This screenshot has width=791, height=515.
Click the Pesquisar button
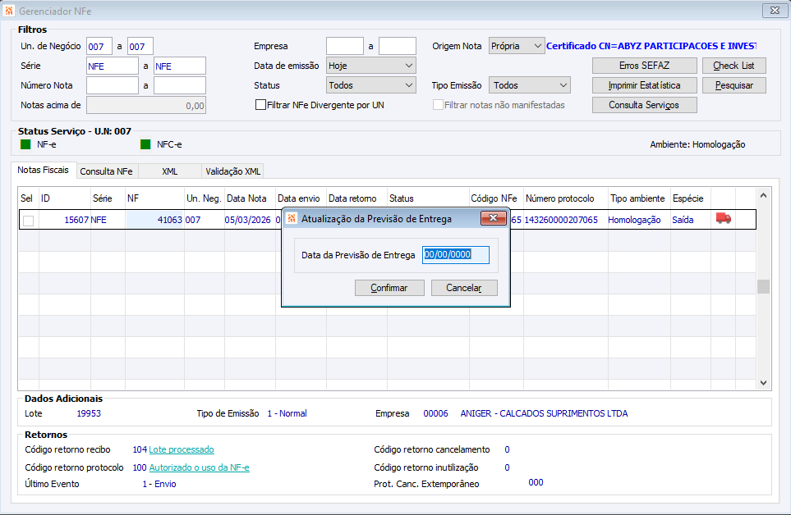734,85
